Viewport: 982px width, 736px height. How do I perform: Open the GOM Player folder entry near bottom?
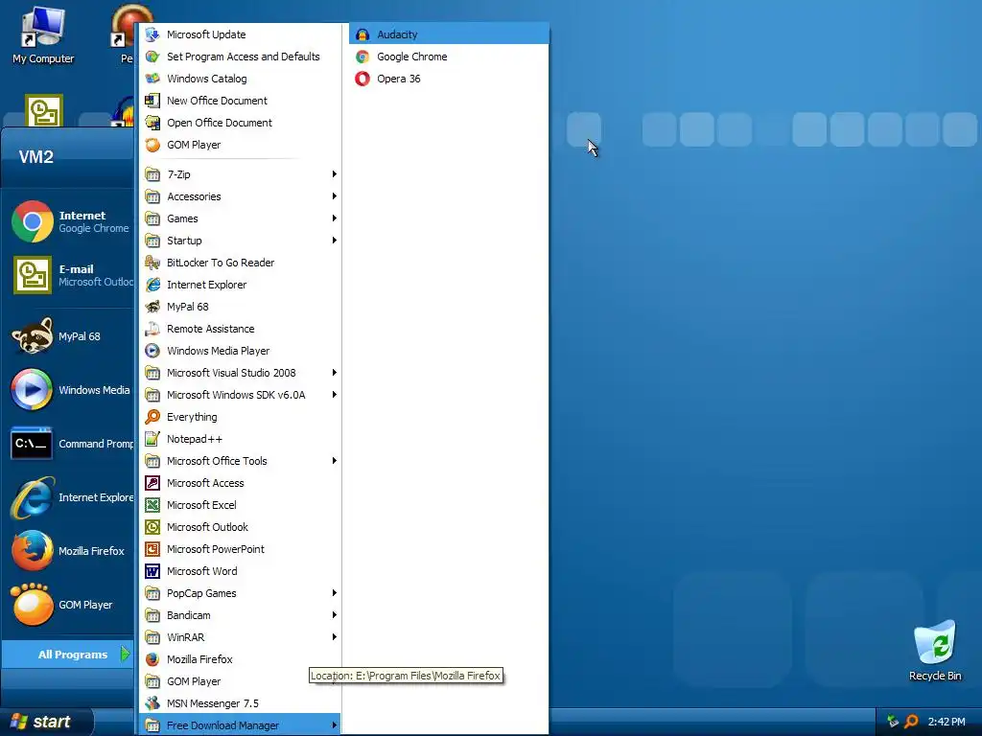coord(241,681)
